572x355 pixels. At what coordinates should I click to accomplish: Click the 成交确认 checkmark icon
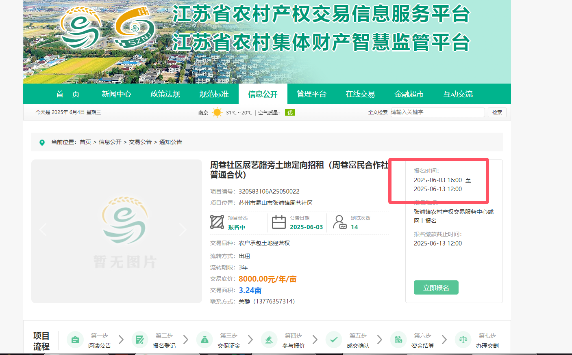tap(334, 340)
